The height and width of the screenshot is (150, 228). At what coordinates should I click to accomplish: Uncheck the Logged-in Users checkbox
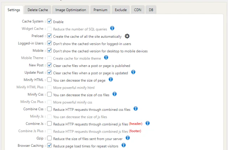pyautogui.click(x=50, y=43)
